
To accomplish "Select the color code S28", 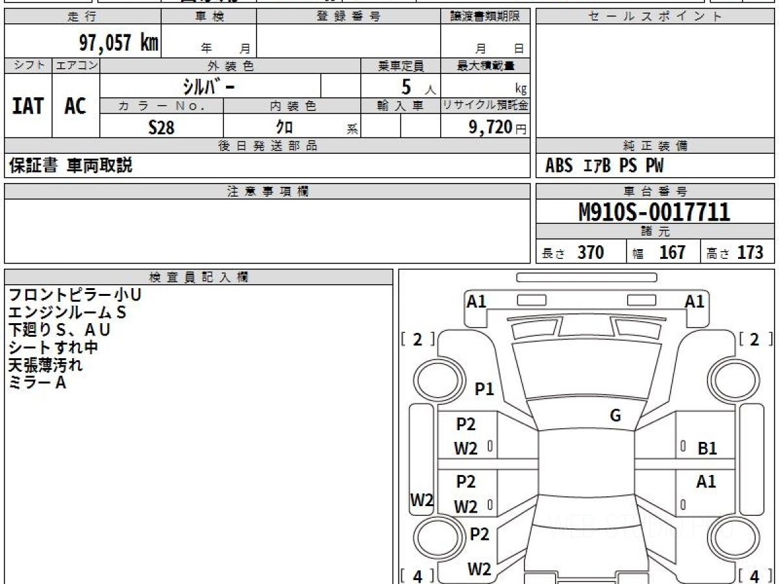I will (162, 127).
